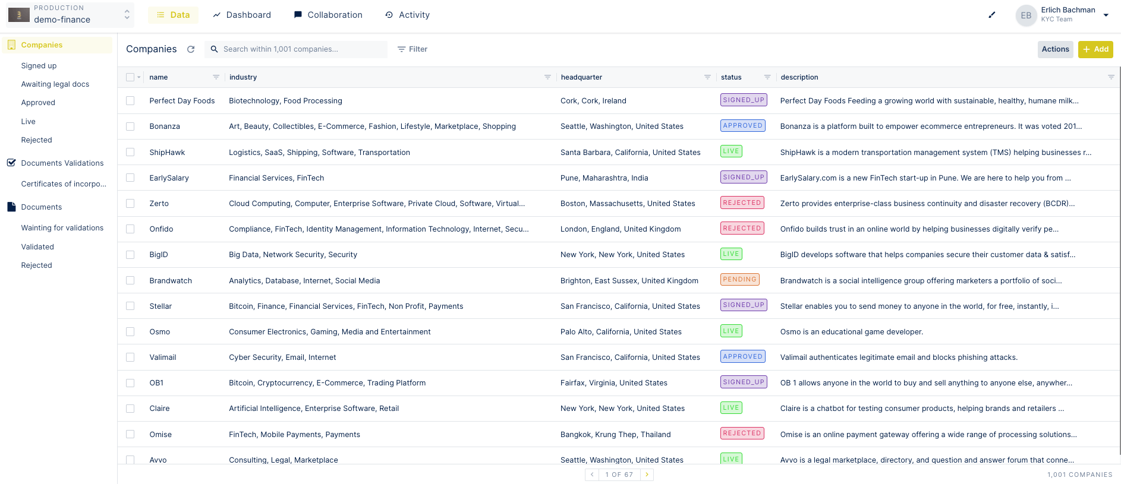Open Certificates of incorporation view
1121x484 pixels.
coord(64,184)
